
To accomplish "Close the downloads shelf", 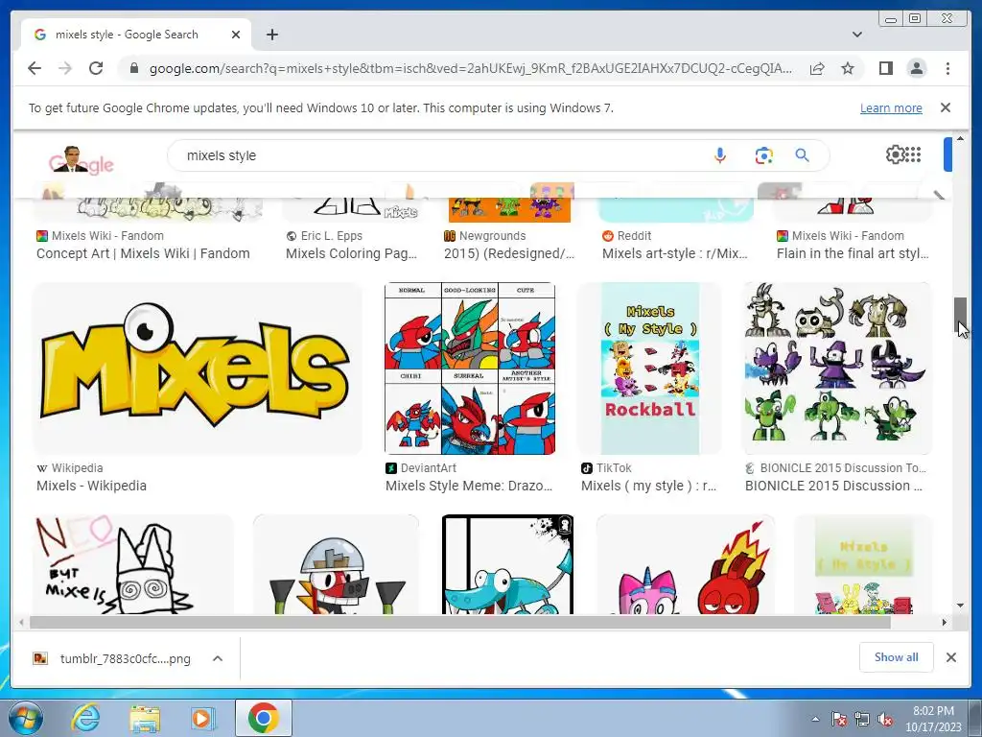I will click(x=951, y=657).
